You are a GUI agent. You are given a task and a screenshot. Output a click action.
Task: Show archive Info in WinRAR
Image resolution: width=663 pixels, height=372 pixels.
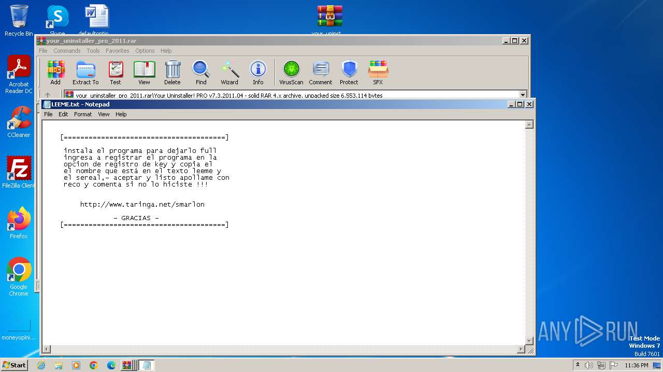coord(258,73)
